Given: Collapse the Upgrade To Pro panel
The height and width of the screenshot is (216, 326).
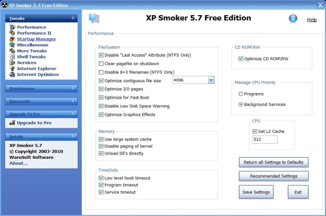Looking at the screenshot, I should tap(41, 114).
